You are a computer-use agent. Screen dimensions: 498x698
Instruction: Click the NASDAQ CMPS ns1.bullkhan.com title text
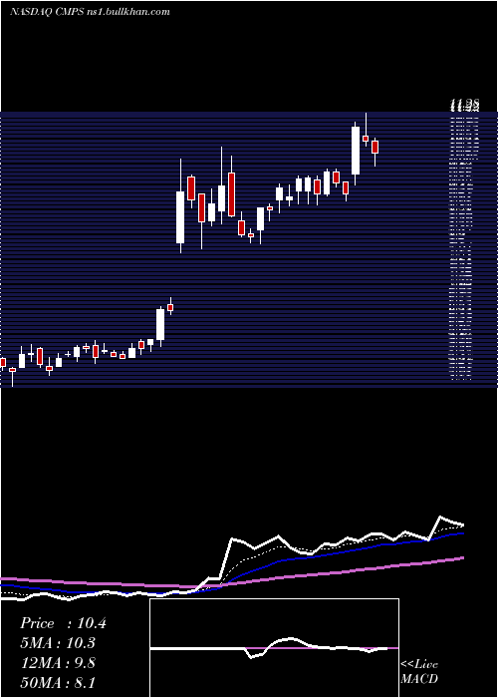90,12
